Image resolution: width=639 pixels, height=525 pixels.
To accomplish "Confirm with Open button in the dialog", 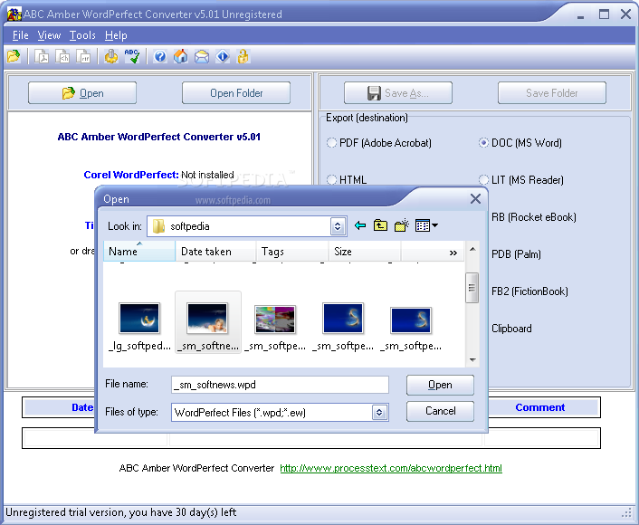I will pyautogui.click(x=440, y=385).
